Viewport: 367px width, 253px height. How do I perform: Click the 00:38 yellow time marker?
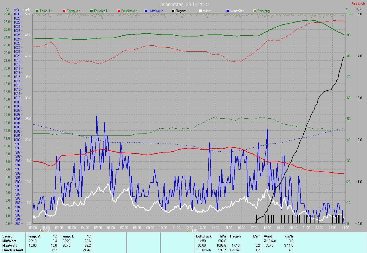click(x=41, y=230)
